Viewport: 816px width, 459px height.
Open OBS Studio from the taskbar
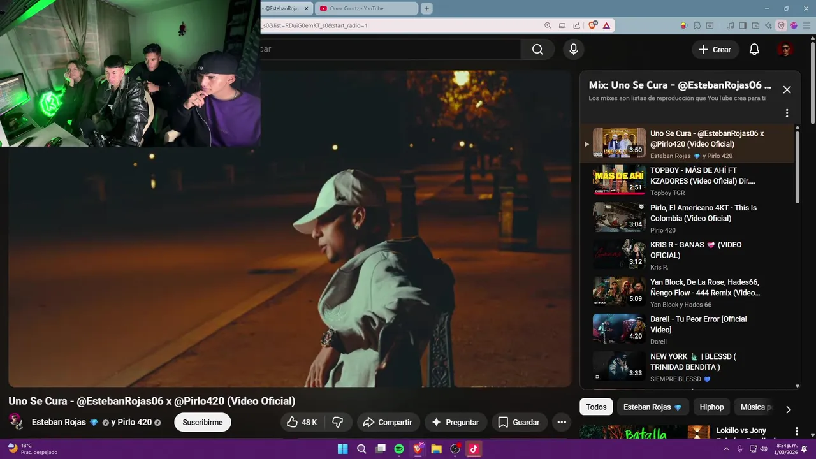pyautogui.click(x=455, y=449)
